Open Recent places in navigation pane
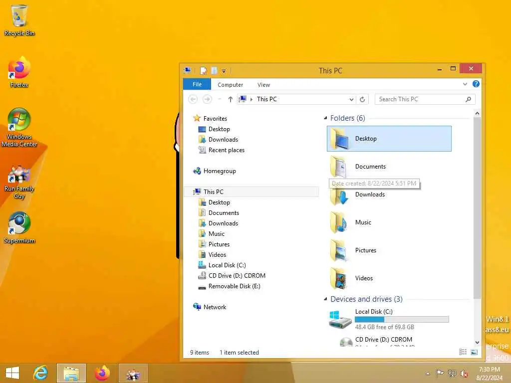Viewport: 511px width, 383px height. (x=222, y=150)
